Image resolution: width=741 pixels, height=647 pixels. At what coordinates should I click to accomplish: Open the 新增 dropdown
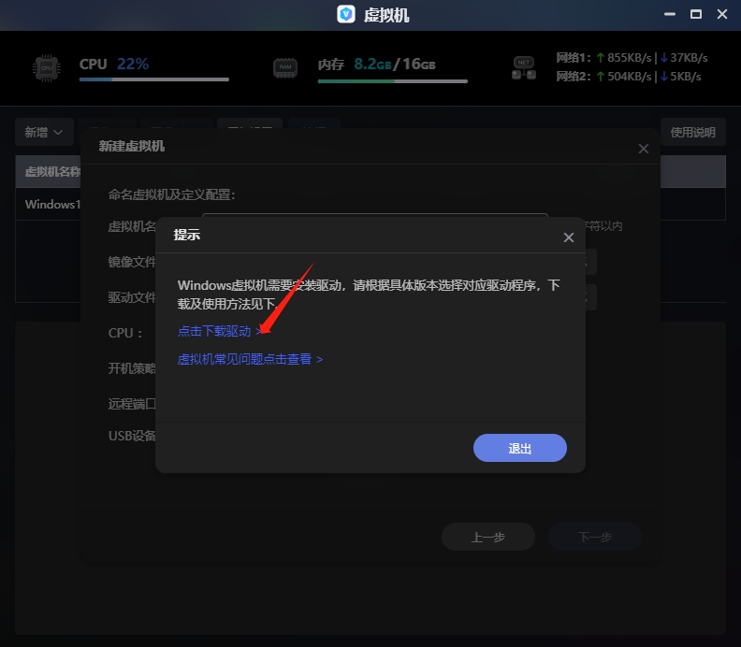coord(44,132)
